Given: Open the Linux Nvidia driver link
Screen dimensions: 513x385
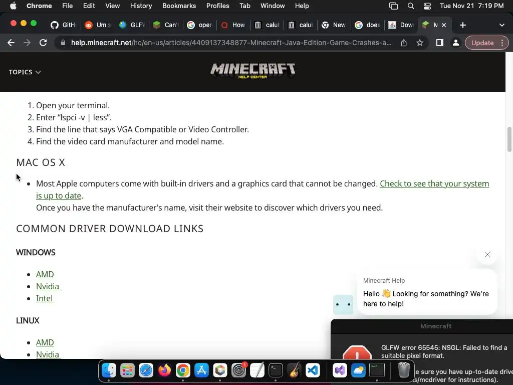Looking at the screenshot, I should 48,354.
